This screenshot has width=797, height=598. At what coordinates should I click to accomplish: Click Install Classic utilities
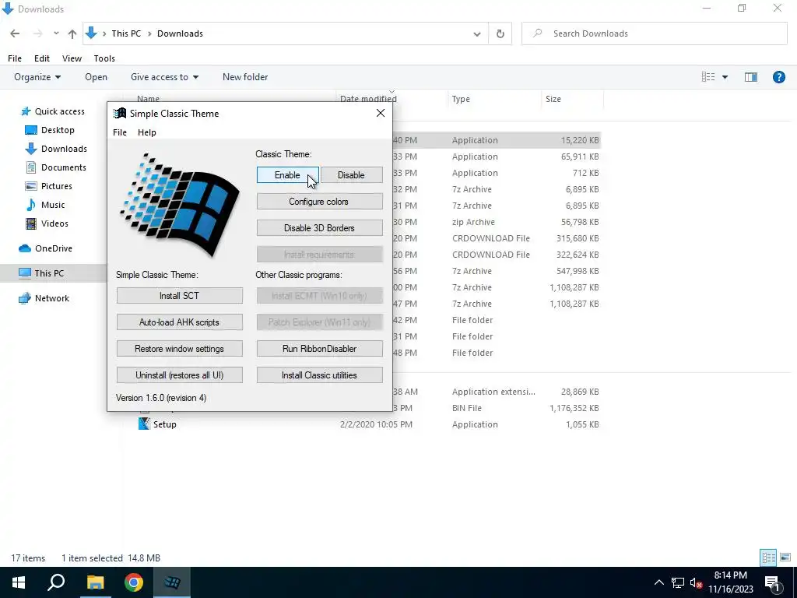pyautogui.click(x=319, y=375)
